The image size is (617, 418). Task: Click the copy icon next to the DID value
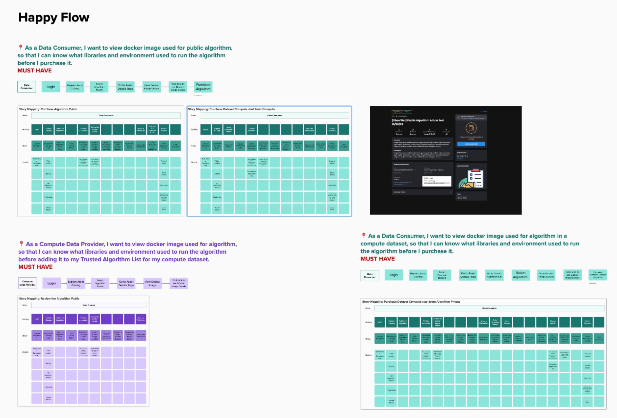click(x=415, y=170)
